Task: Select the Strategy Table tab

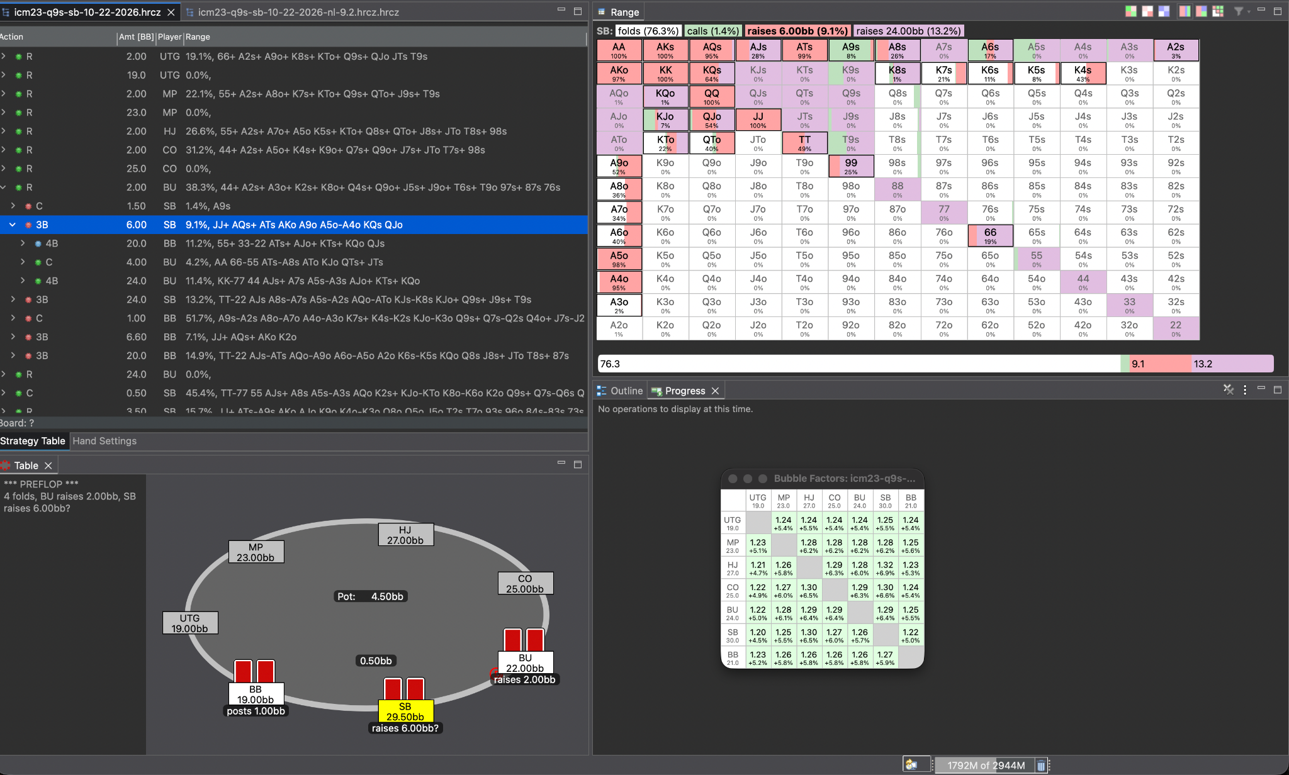Action: tap(33, 441)
